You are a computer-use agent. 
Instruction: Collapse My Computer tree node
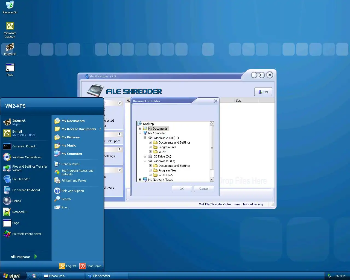(140, 133)
